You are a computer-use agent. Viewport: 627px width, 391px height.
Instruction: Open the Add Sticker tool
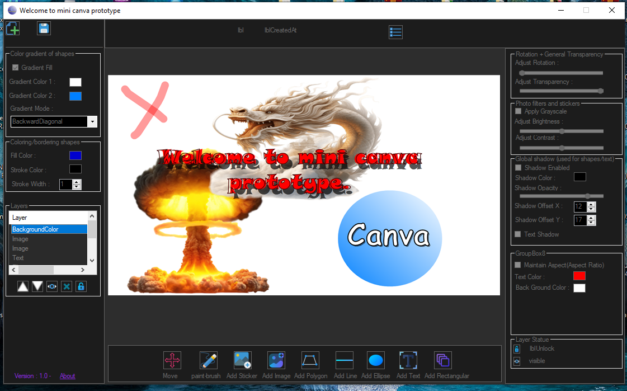point(242,360)
